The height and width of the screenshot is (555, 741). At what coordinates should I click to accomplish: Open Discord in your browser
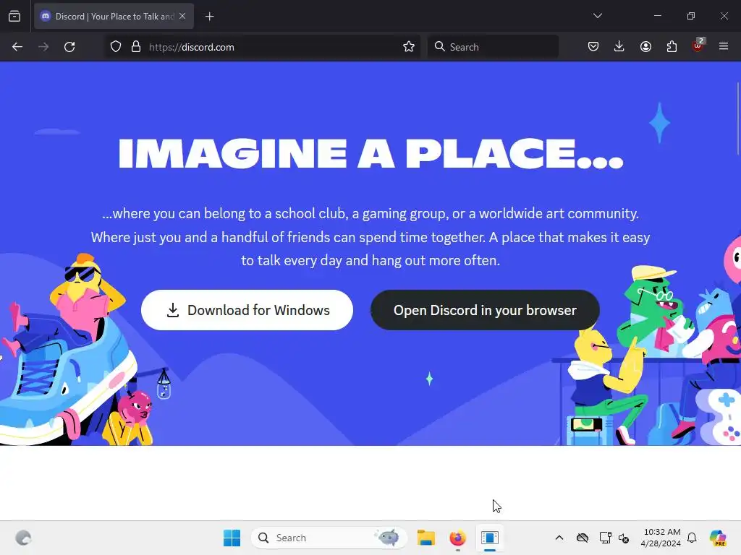point(485,310)
